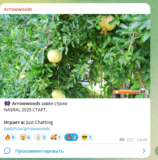Click the speech bubble comment icon
Image resolution: width=158 pixels, height=160 pixels.
coord(7,151)
